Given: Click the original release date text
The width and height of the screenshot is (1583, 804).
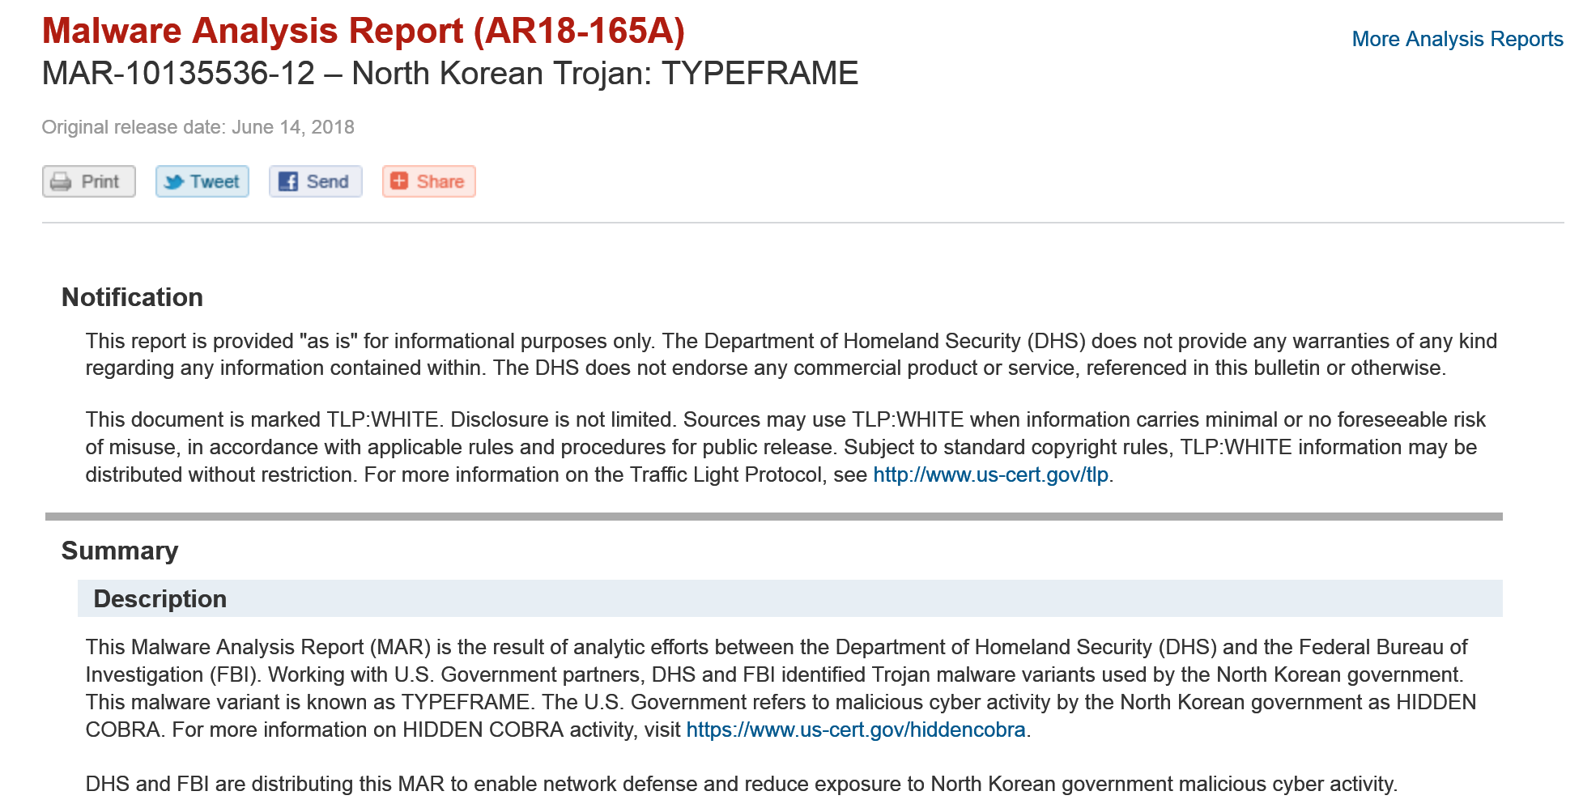Looking at the screenshot, I should coord(198,127).
